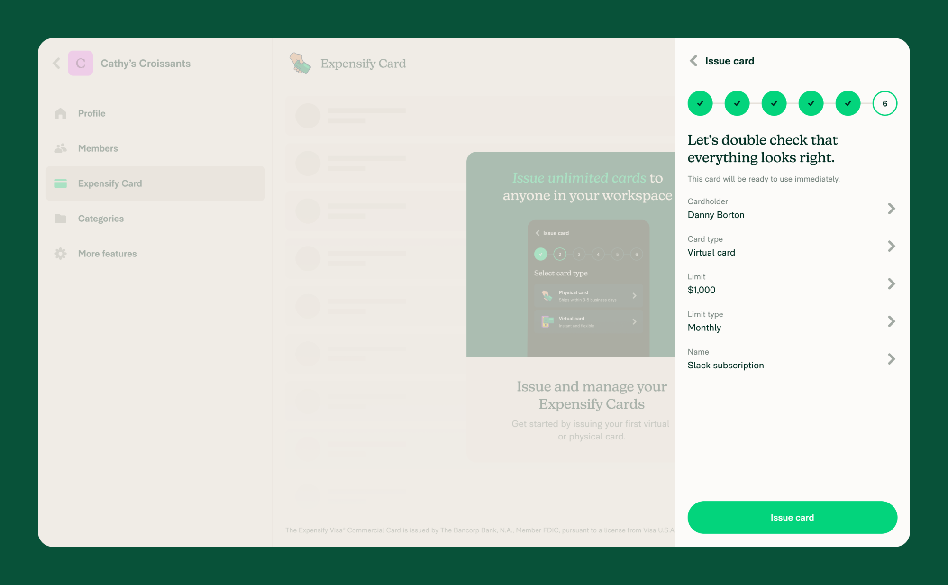948x585 pixels.
Task: Click the Cathy's Croissants workspace icon
Action: tap(81, 63)
